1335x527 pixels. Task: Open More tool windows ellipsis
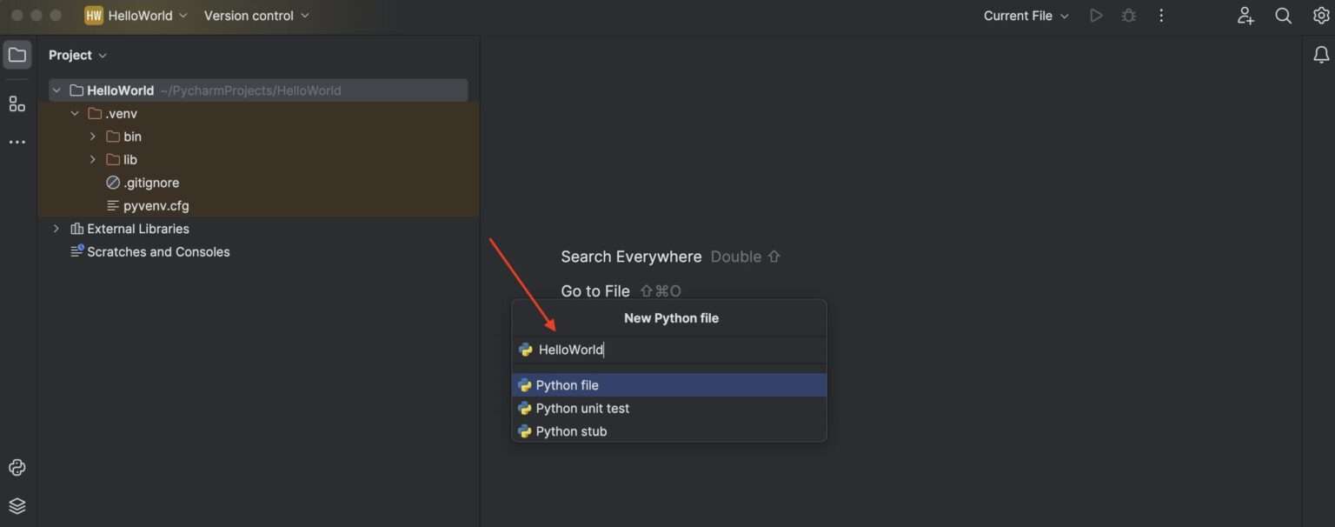click(x=17, y=142)
